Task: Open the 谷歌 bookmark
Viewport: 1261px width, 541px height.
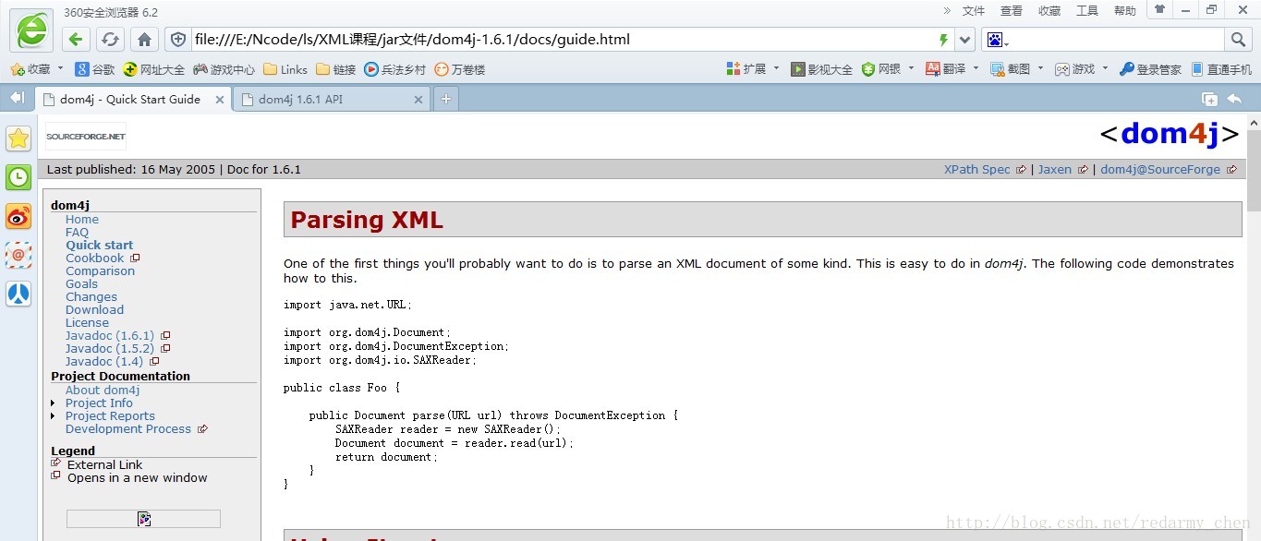Action: (95, 69)
